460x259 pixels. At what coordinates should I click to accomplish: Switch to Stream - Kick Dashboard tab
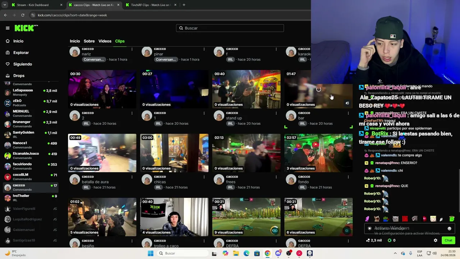[x=37, y=5]
